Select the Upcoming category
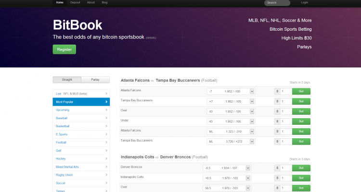Viewport: 361px width, 192px height. point(81,110)
